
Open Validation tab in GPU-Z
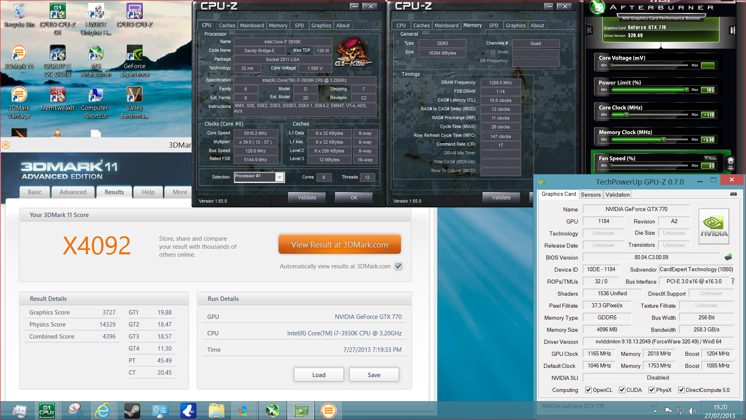(617, 195)
